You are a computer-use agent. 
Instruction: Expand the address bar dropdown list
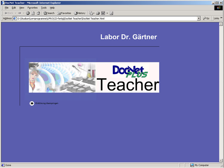click(199, 19)
